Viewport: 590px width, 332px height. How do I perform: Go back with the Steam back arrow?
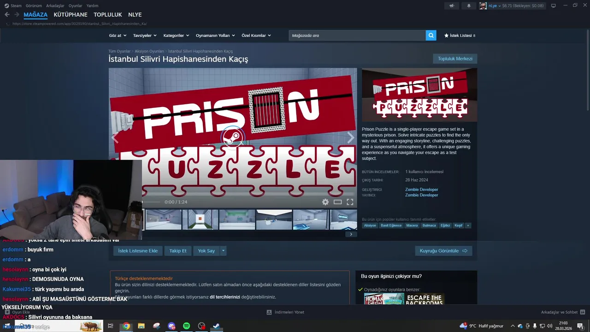tap(7, 15)
